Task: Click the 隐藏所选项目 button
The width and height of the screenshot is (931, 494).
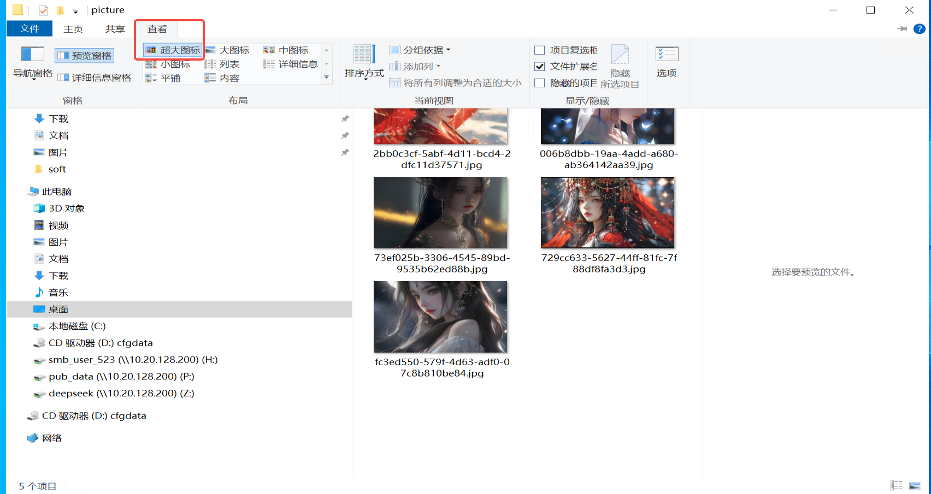Action: click(x=620, y=67)
